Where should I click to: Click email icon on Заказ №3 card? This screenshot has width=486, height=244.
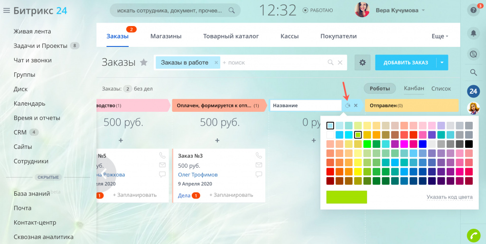point(259,165)
